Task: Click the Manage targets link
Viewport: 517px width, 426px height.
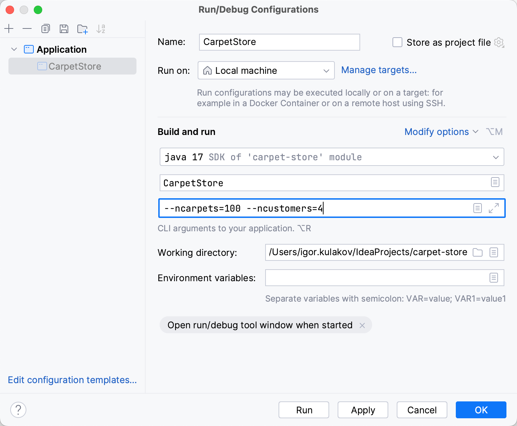Action: click(379, 70)
